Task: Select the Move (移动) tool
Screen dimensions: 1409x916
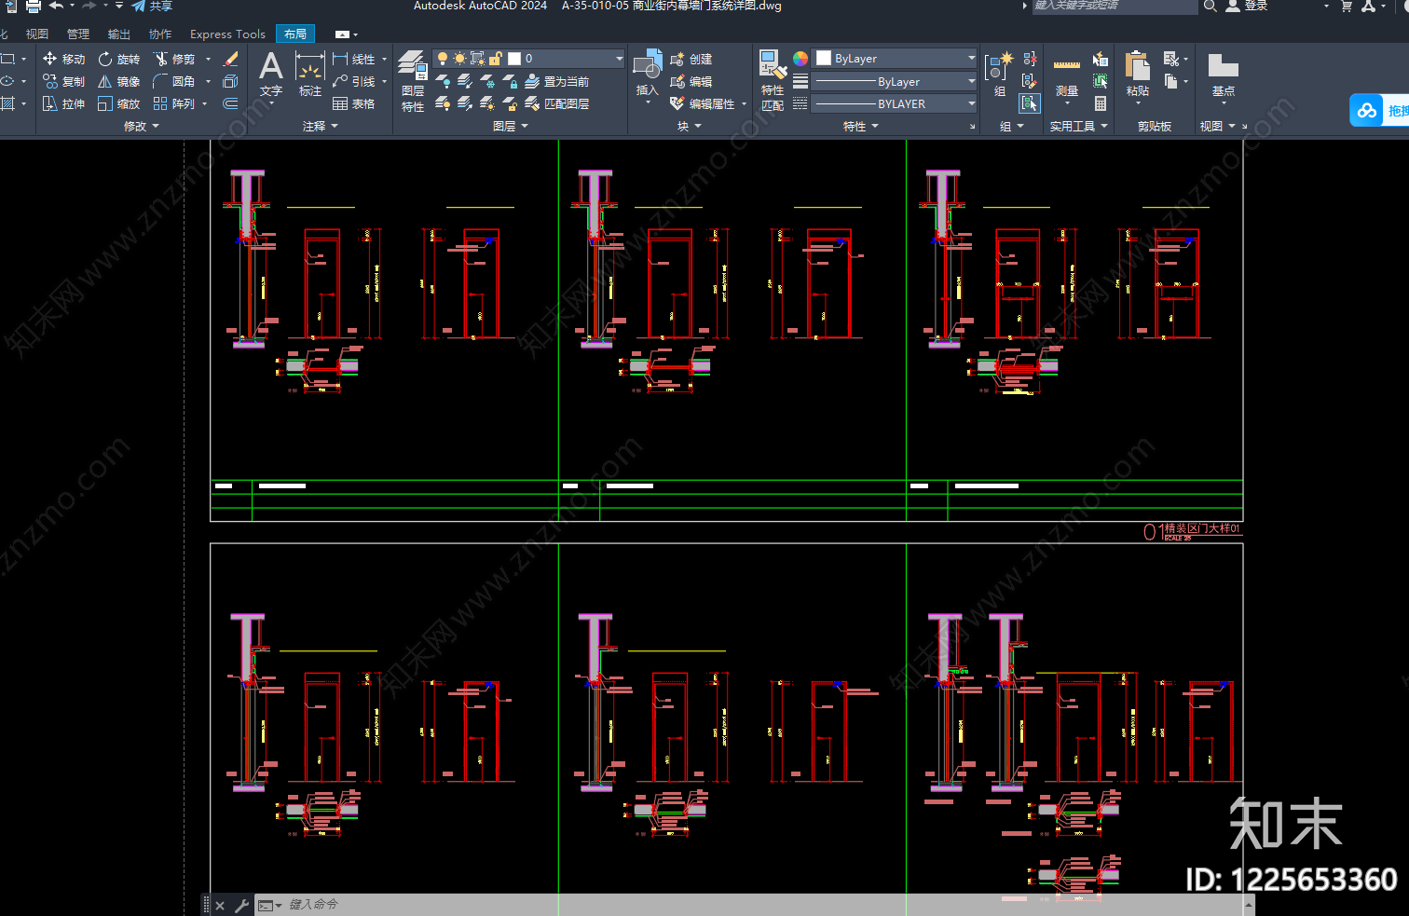Action: [x=63, y=59]
